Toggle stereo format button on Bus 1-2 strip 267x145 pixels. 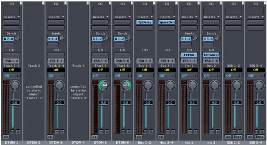[139, 137]
